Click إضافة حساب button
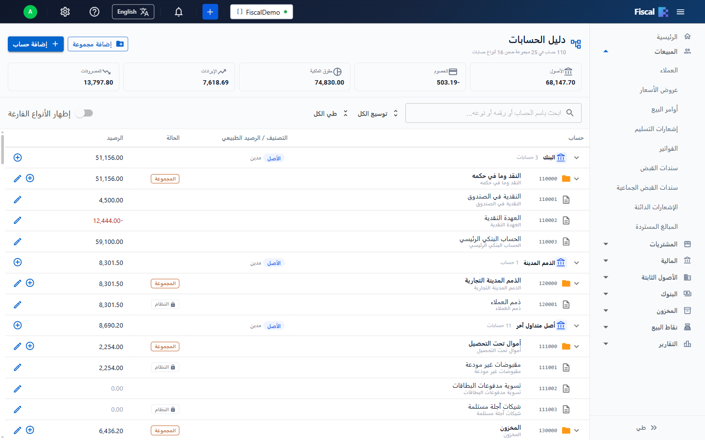This screenshot has height=440, width=705. 36,44
